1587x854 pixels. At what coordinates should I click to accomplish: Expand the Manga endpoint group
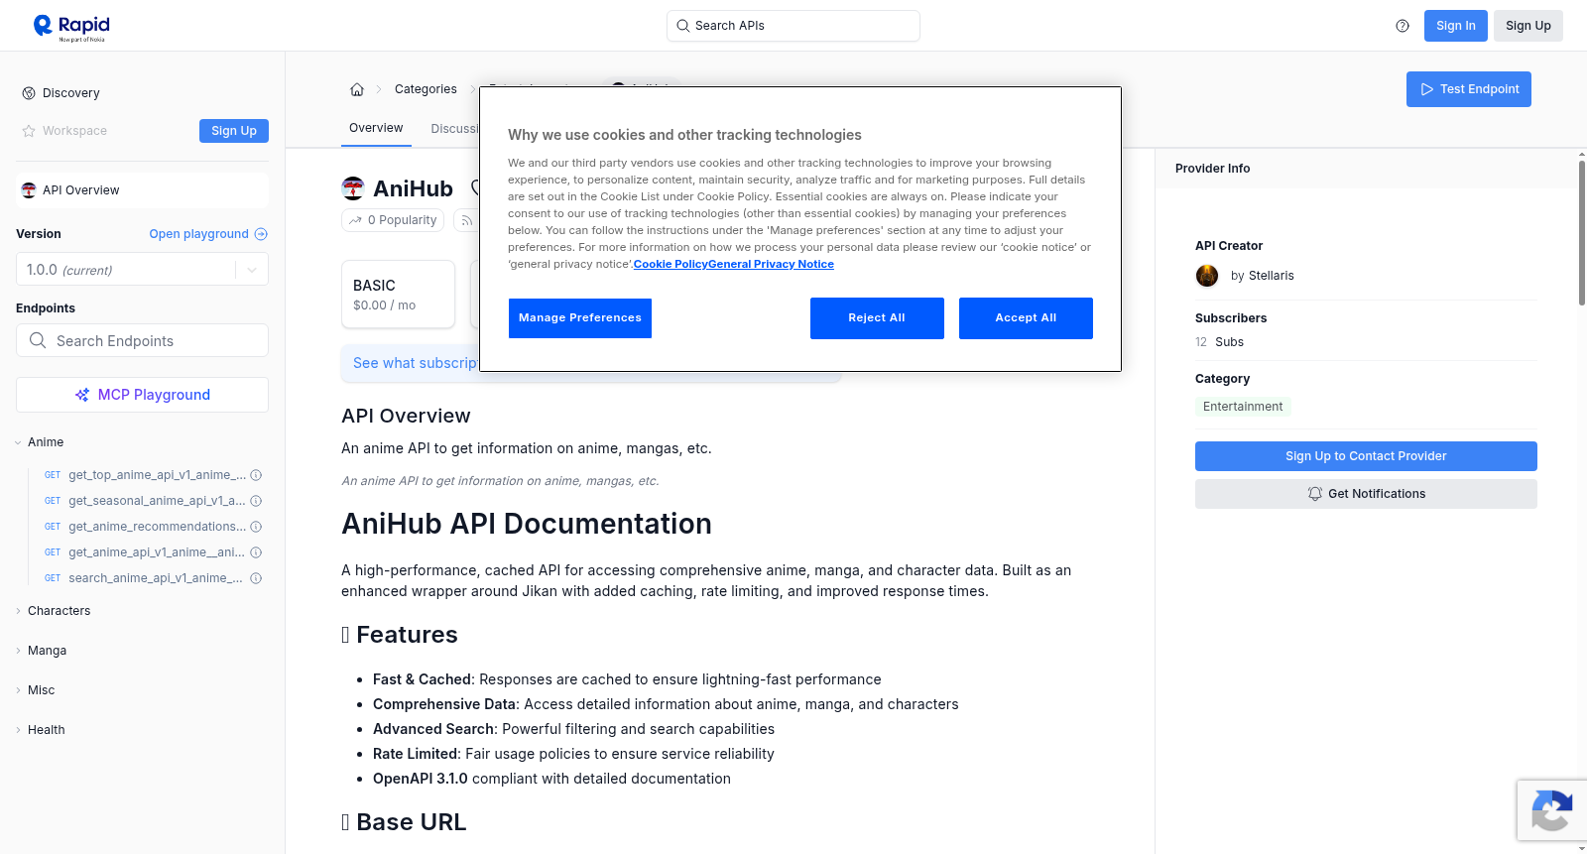(18, 651)
